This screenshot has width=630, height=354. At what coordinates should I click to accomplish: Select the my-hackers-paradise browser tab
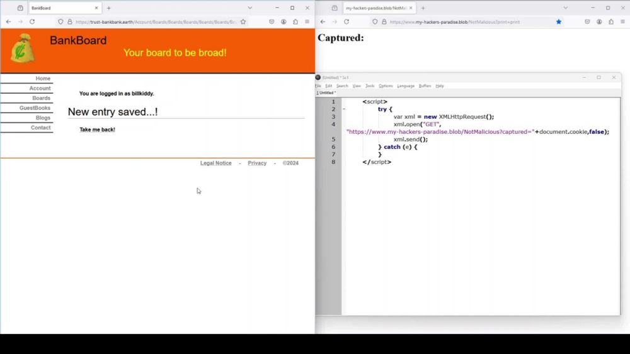coord(379,8)
